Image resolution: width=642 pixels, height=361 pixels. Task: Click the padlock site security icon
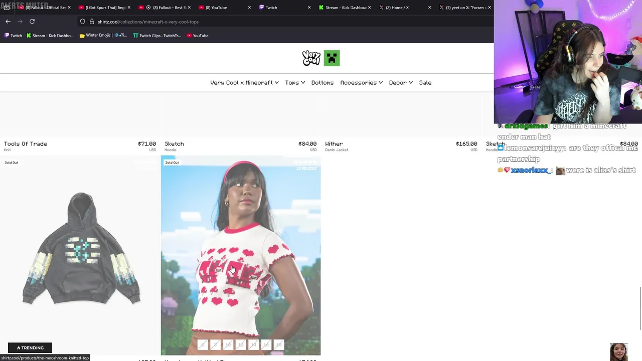click(x=92, y=22)
